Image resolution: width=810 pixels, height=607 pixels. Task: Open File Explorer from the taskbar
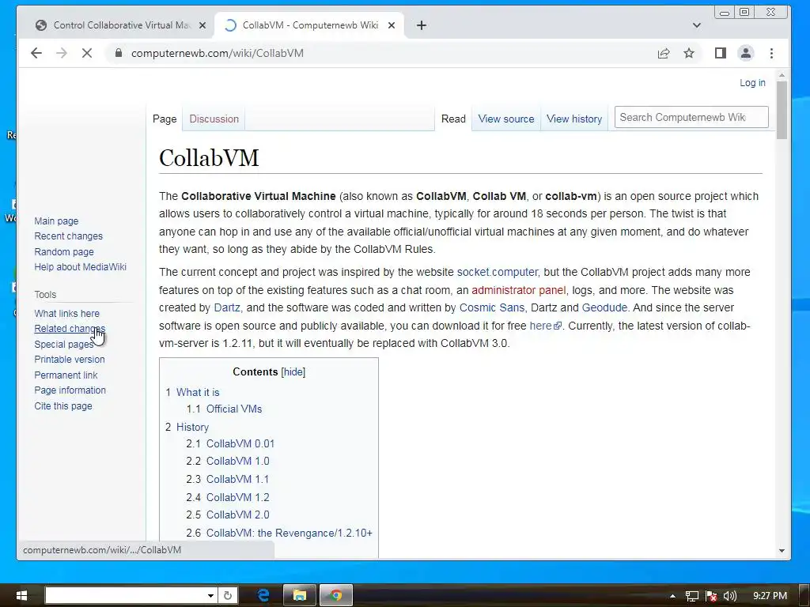click(x=299, y=595)
